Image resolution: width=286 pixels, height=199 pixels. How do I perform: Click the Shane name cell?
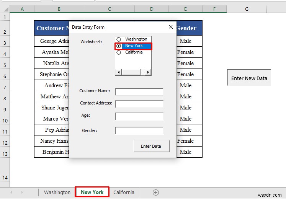[x=52, y=108]
